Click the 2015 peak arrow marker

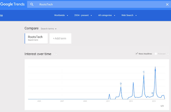155,69
